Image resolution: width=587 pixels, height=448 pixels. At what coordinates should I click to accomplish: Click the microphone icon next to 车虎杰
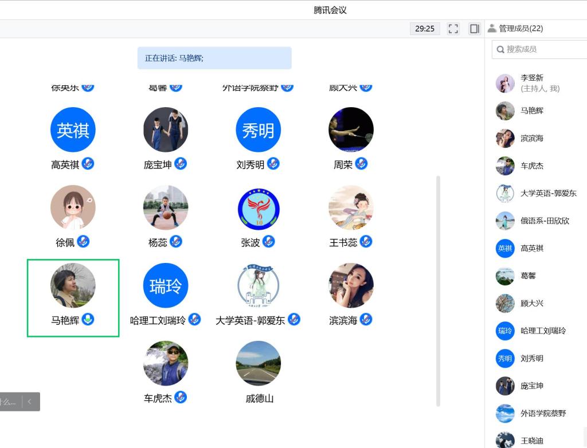[x=181, y=397]
